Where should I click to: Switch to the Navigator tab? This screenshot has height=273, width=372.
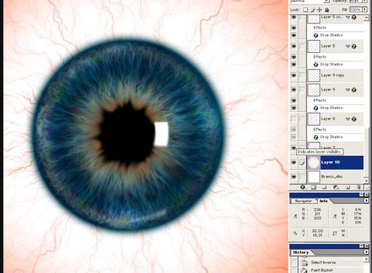[303, 201]
